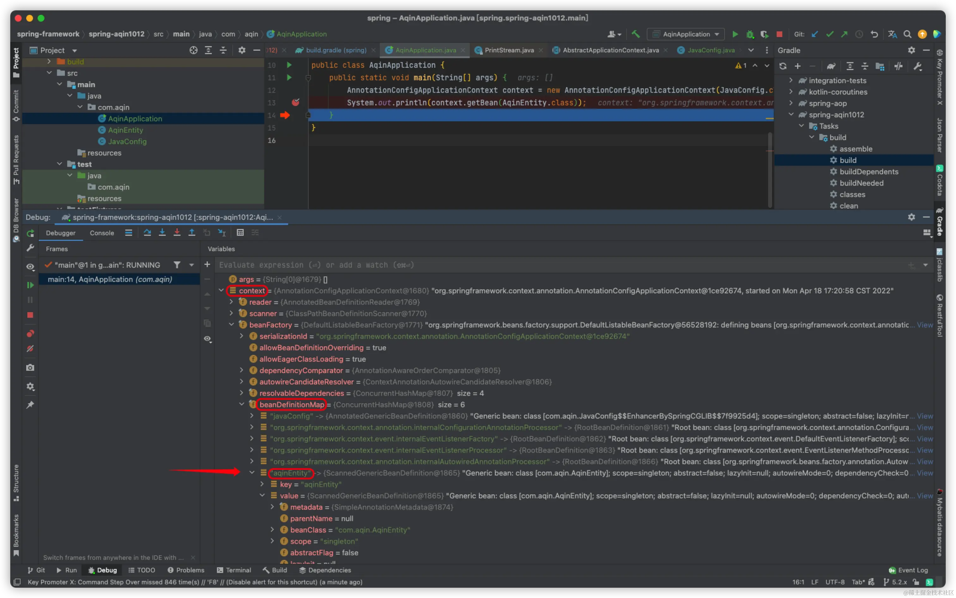This screenshot has width=956, height=598.
Task: Click the View link on the javaConfig row
Action: click(x=924, y=416)
